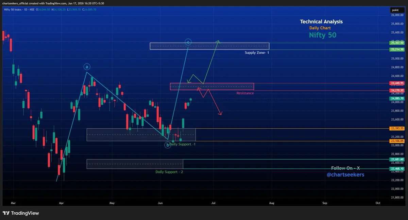Click the 'Daily Support - 2' label
The height and width of the screenshot is (220, 408).
click(169, 172)
